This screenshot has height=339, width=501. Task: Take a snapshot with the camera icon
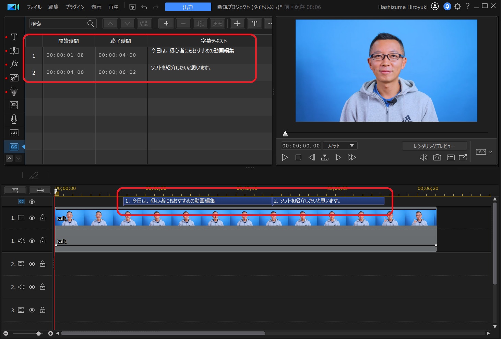tap(437, 157)
